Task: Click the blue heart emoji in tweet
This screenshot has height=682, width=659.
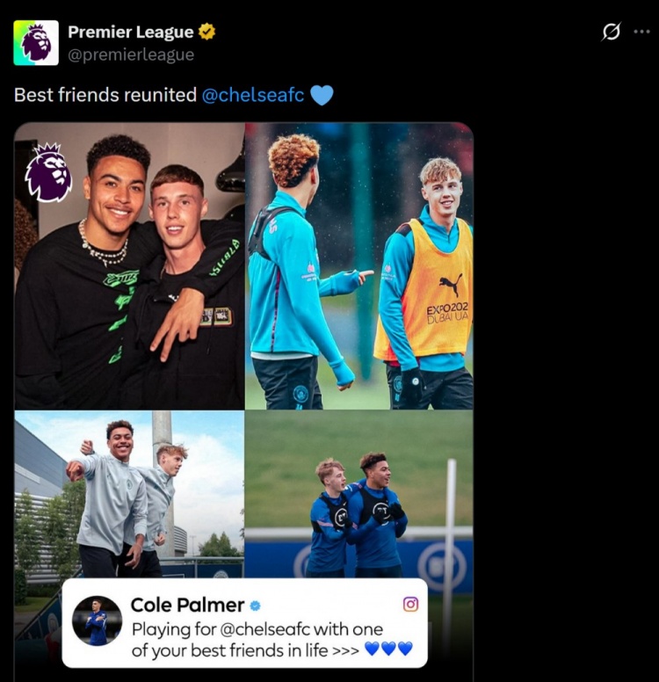Action: tap(322, 95)
